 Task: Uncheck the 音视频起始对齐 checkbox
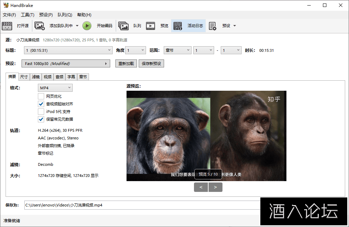click(x=41, y=104)
